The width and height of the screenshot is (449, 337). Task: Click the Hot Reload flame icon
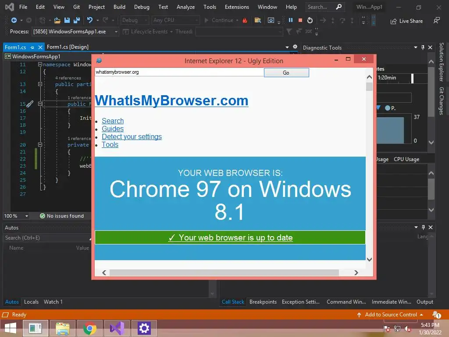[x=245, y=20]
